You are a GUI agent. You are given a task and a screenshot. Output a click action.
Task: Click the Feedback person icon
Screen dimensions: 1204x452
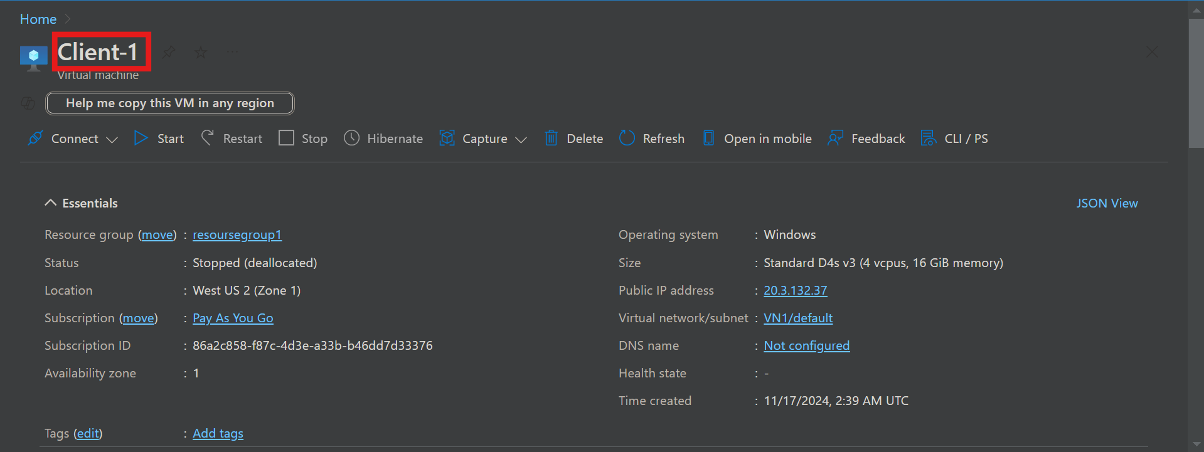click(835, 138)
